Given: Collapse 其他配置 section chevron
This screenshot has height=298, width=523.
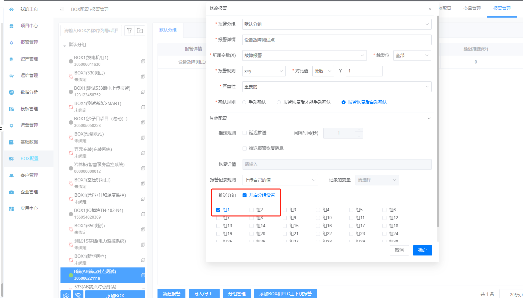Looking at the screenshot, I should click(429, 119).
